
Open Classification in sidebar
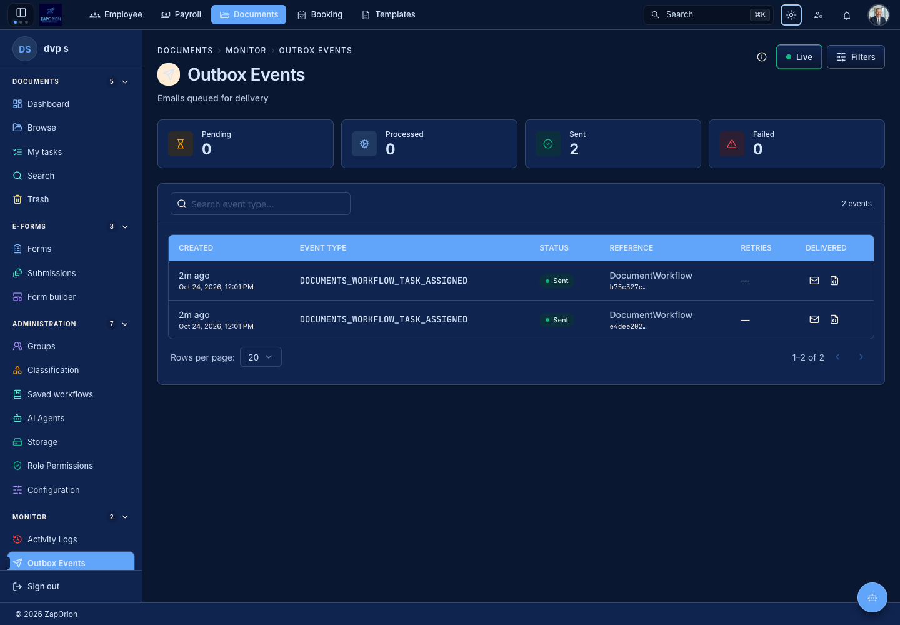pos(71,370)
